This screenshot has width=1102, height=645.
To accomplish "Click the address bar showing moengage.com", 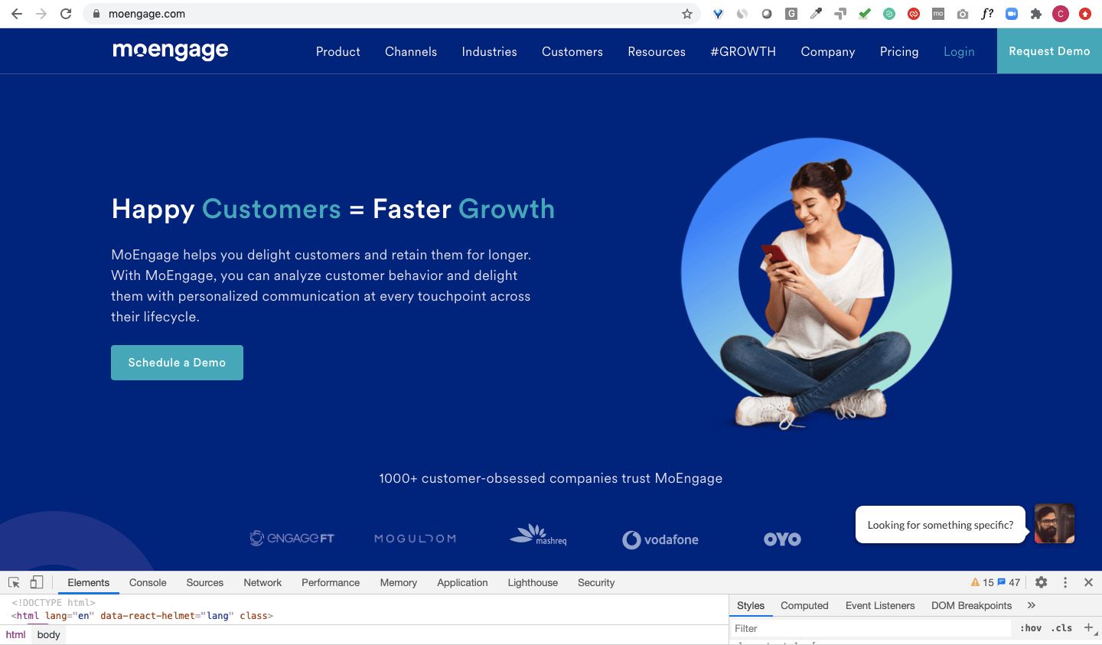I will pos(390,14).
